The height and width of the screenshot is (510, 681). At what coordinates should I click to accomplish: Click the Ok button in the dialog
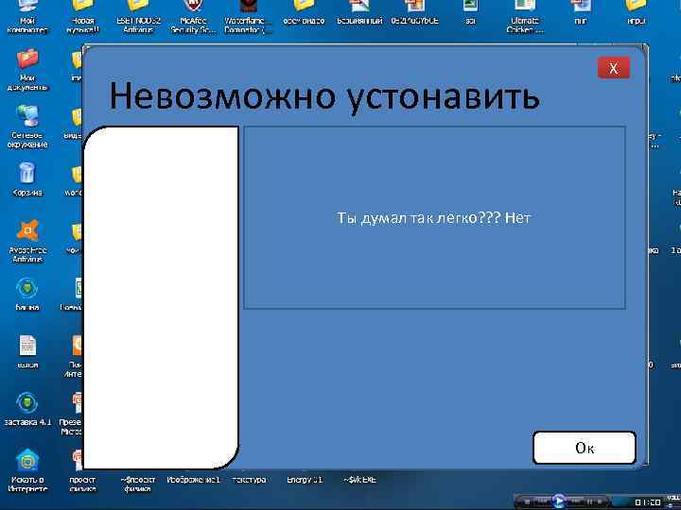(x=585, y=448)
